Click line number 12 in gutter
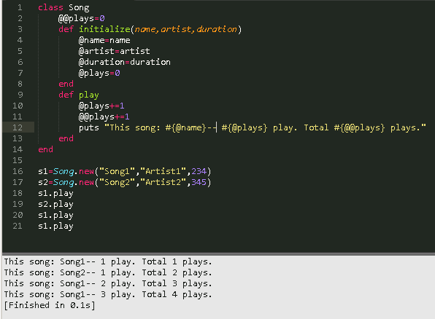Viewport: 435px width, 319px height. pyautogui.click(x=18, y=127)
